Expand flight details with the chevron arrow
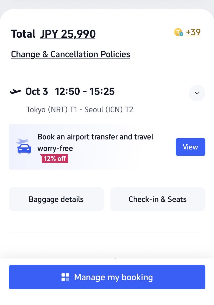 [197, 93]
